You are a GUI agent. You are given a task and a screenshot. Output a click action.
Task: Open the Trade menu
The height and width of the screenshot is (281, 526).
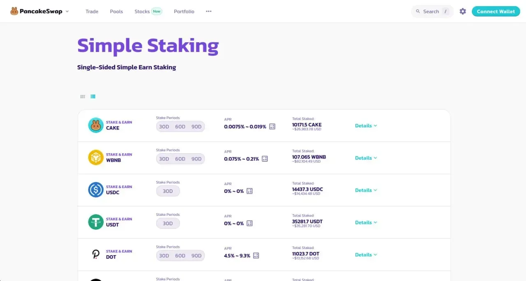click(x=92, y=11)
